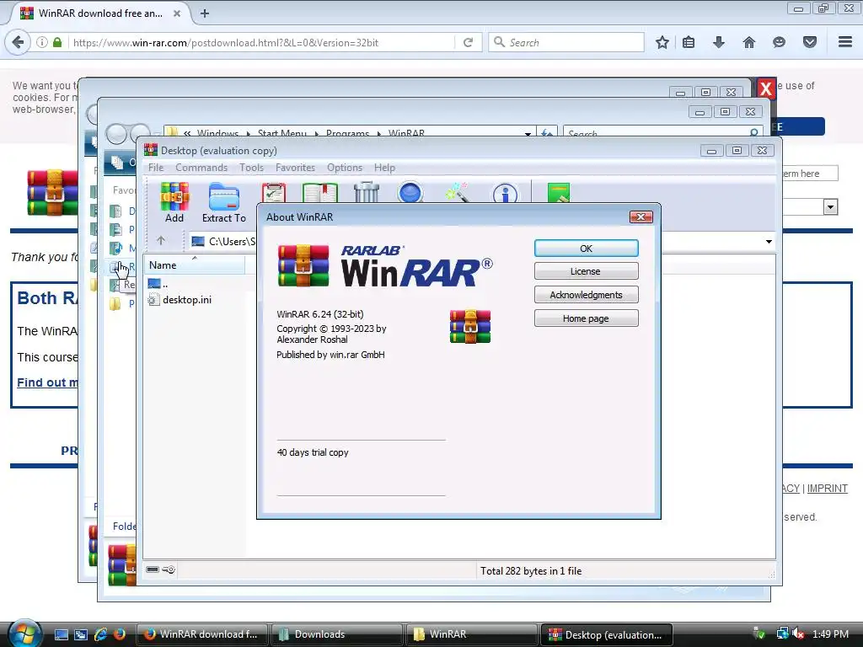Click the volume muted tray icon
This screenshot has width=863, height=647.
point(798,634)
